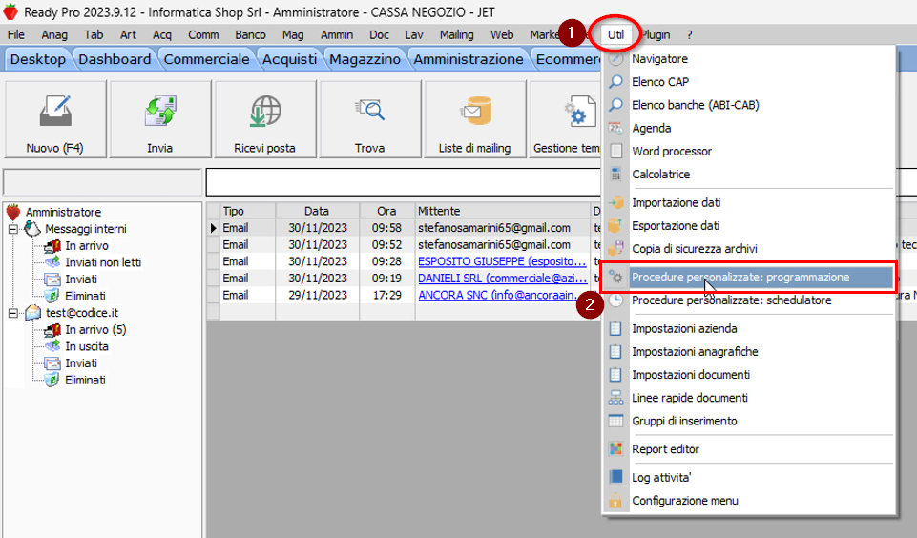Select In uscita under test@codice.it

pyautogui.click(x=87, y=347)
